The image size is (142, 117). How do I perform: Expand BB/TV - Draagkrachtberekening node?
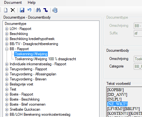tap(7, 44)
